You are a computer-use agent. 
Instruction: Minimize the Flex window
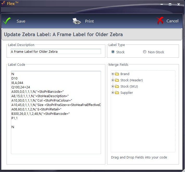(162, 4)
